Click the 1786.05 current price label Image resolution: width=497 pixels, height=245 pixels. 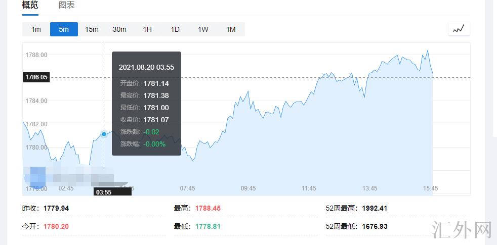pyautogui.click(x=36, y=77)
